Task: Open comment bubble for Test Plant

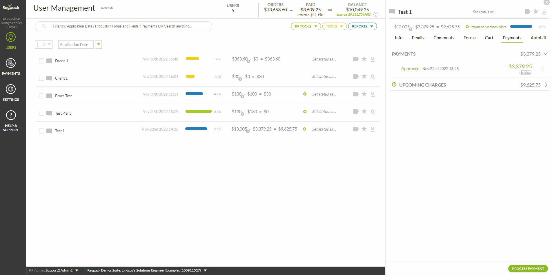Action: click(x=49, y=113)
